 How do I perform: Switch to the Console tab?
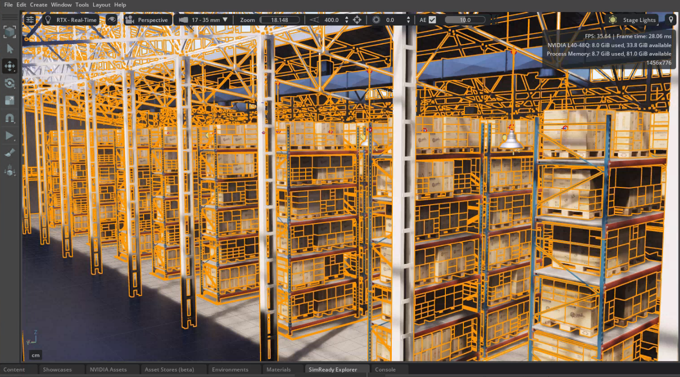tap(385, 369)
